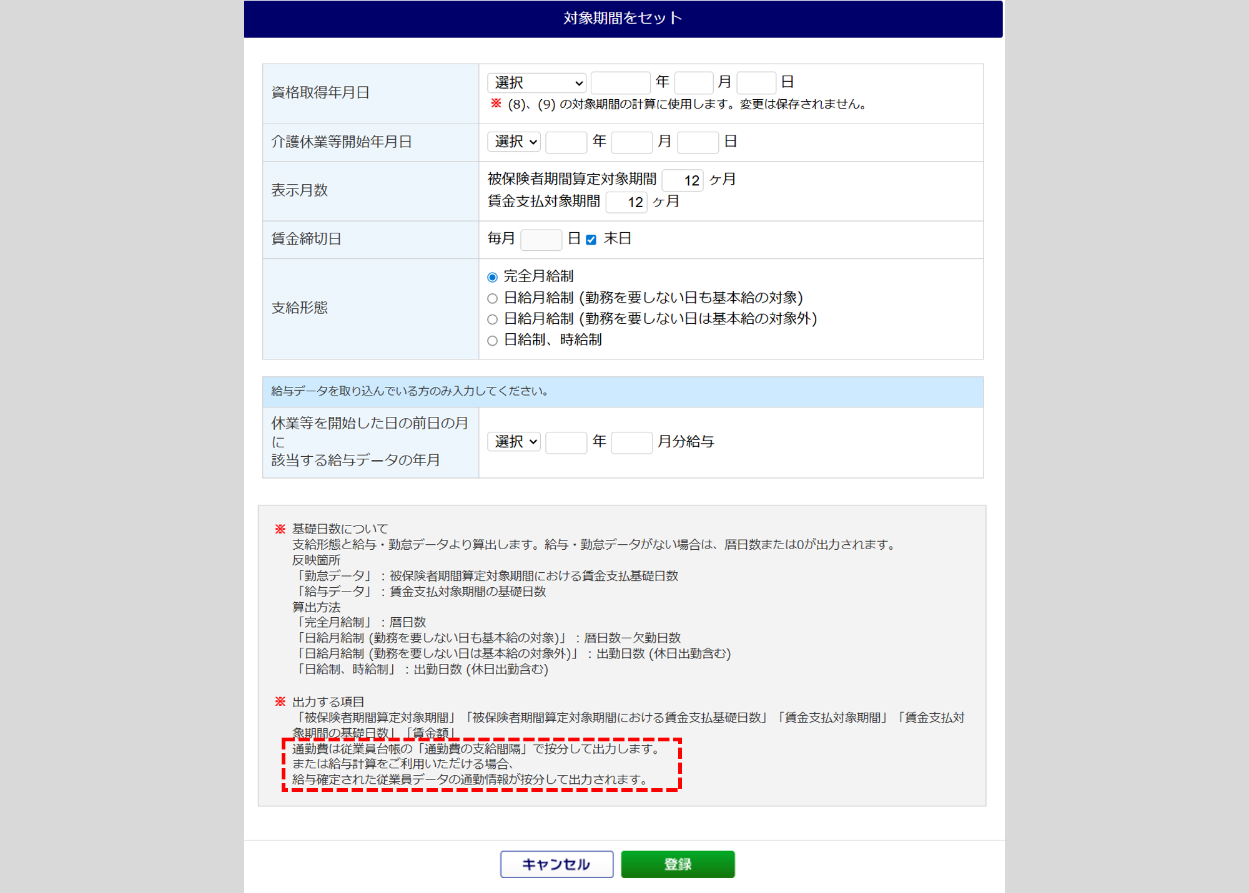The height and width of the screenshot is (893, 1249).
Task: Click 介護休業等開始年月日 day field
Action: [698, 142]
